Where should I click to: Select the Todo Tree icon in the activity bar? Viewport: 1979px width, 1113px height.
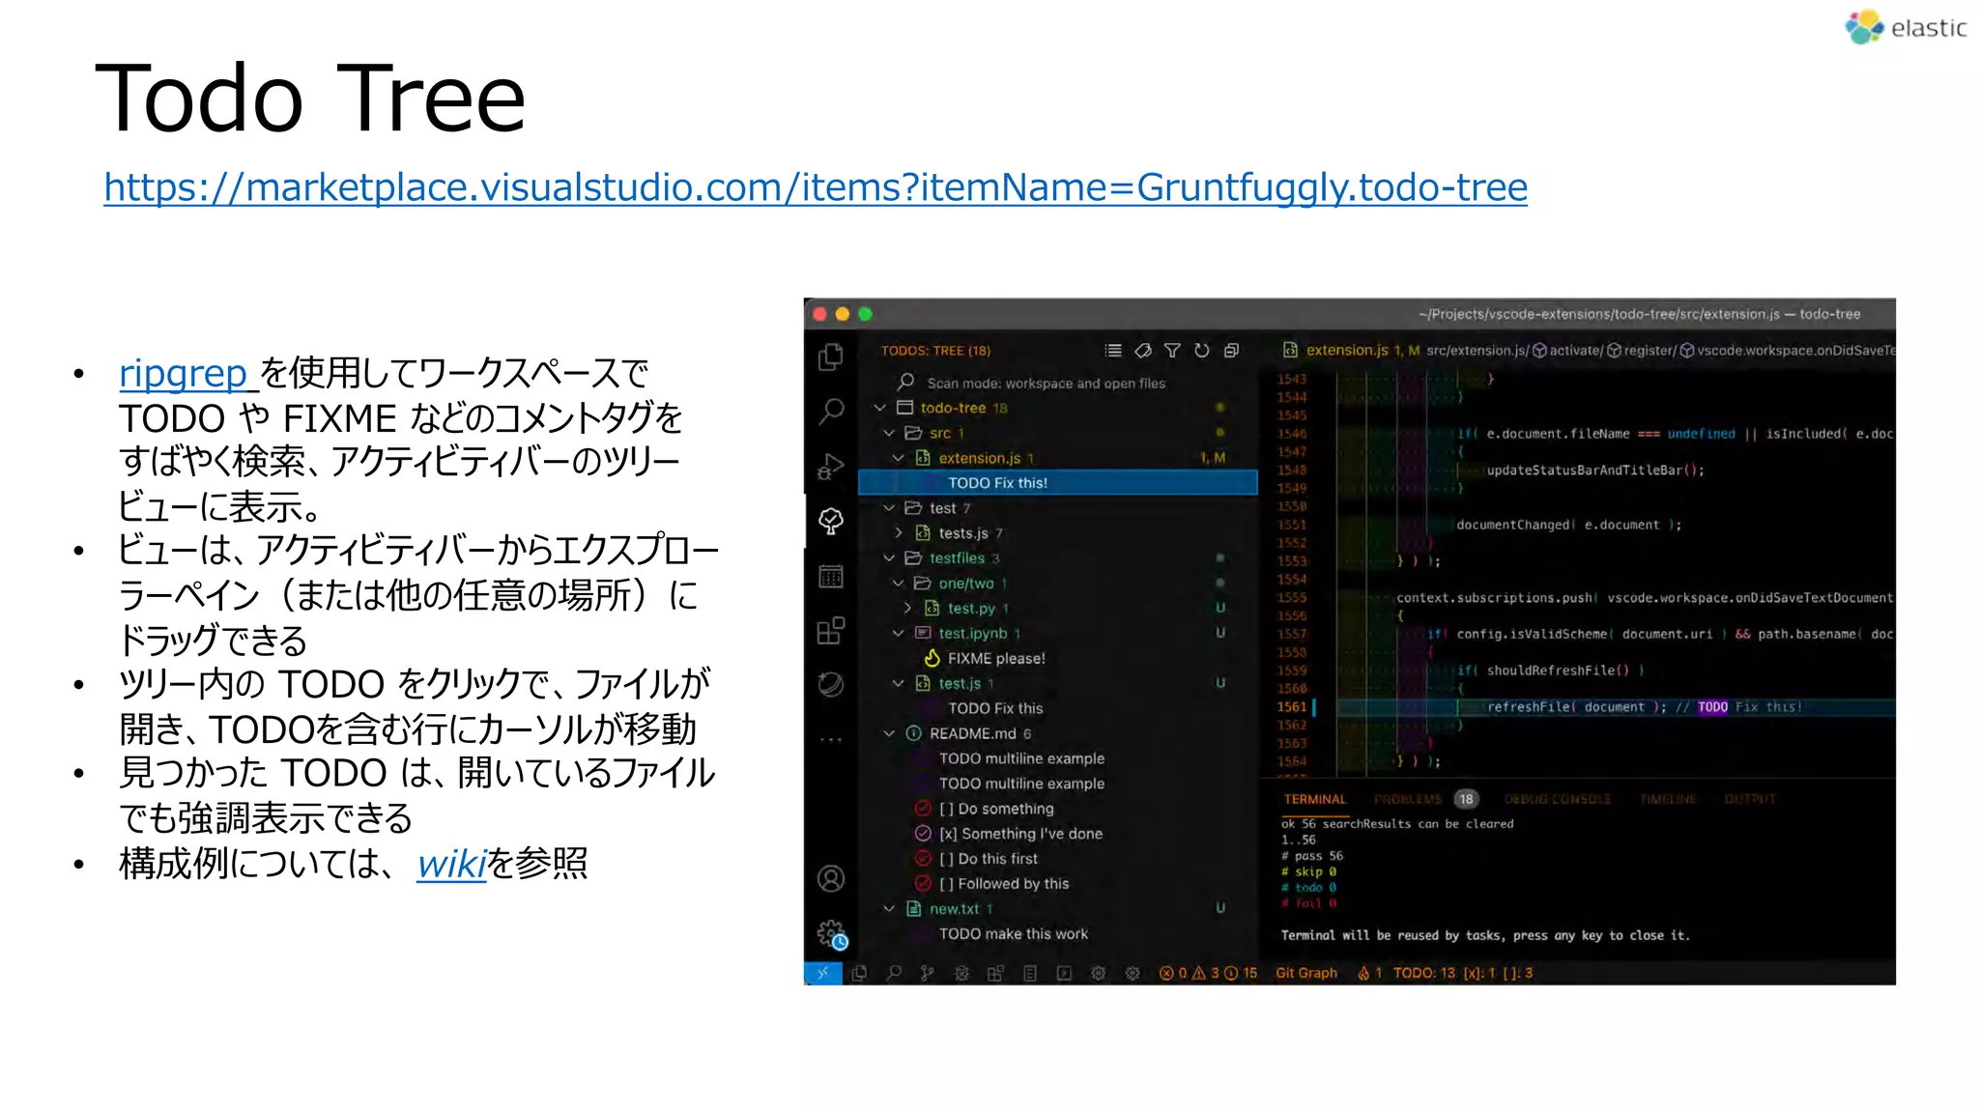tap(831, 522)
